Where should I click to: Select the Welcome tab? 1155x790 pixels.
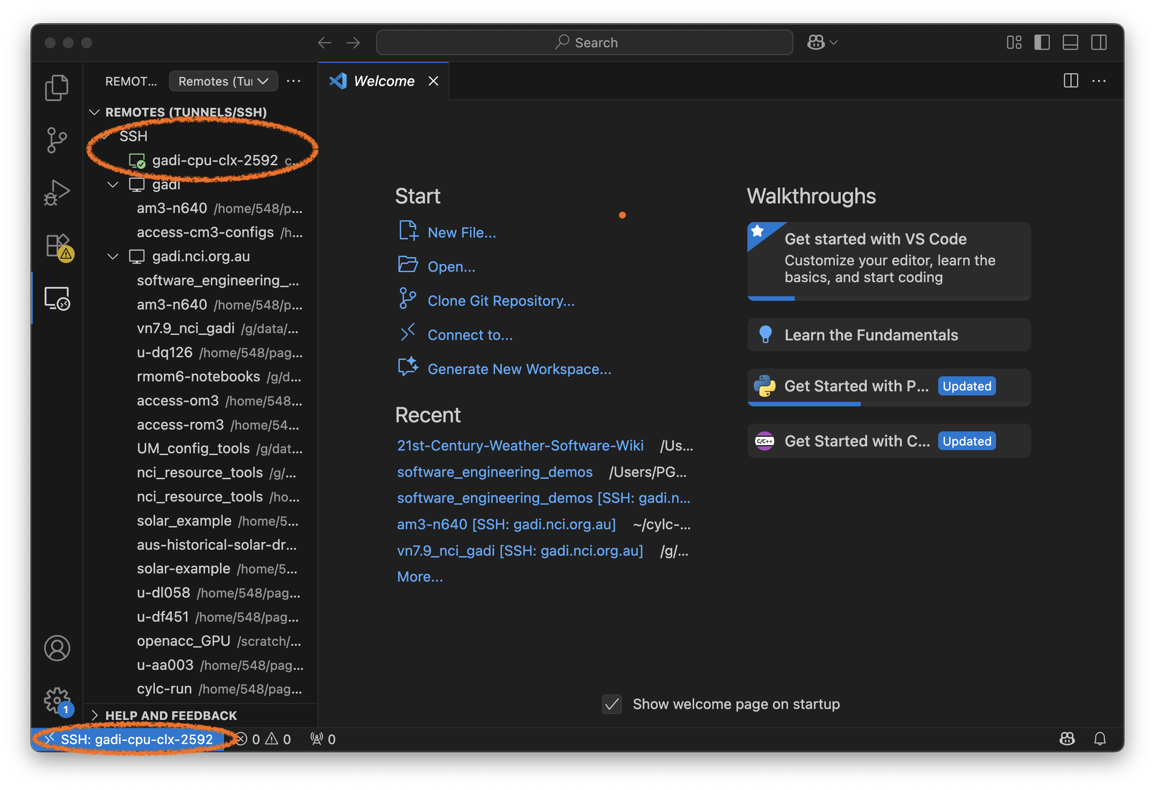[383, 81]
